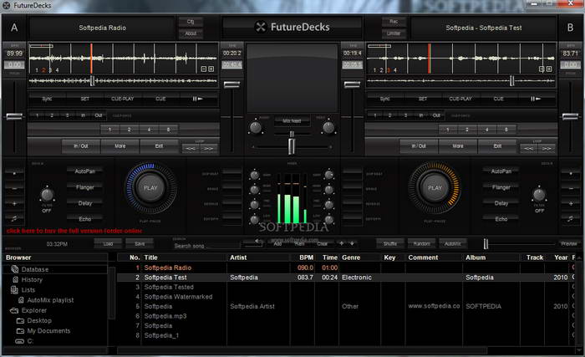Viewport: 585px width, 357px height.
Task: Click deck A pause/play transport icon
Action: (x=198, y=99)
